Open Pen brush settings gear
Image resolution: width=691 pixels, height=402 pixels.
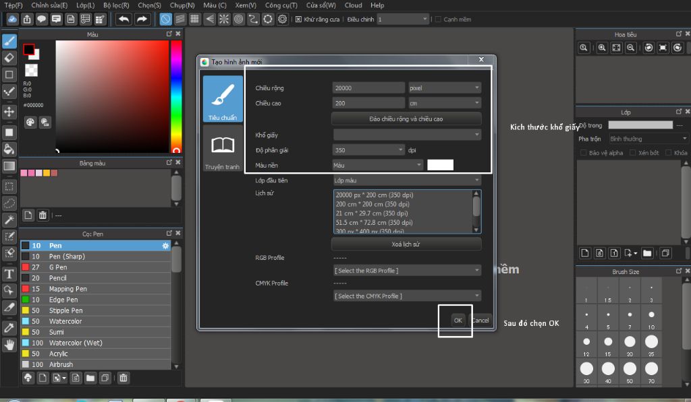coord(165,246)
